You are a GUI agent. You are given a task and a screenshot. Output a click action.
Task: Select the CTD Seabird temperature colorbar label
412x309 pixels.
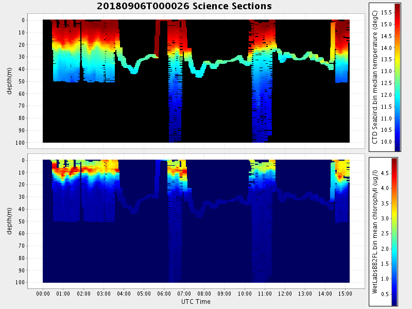375,77
